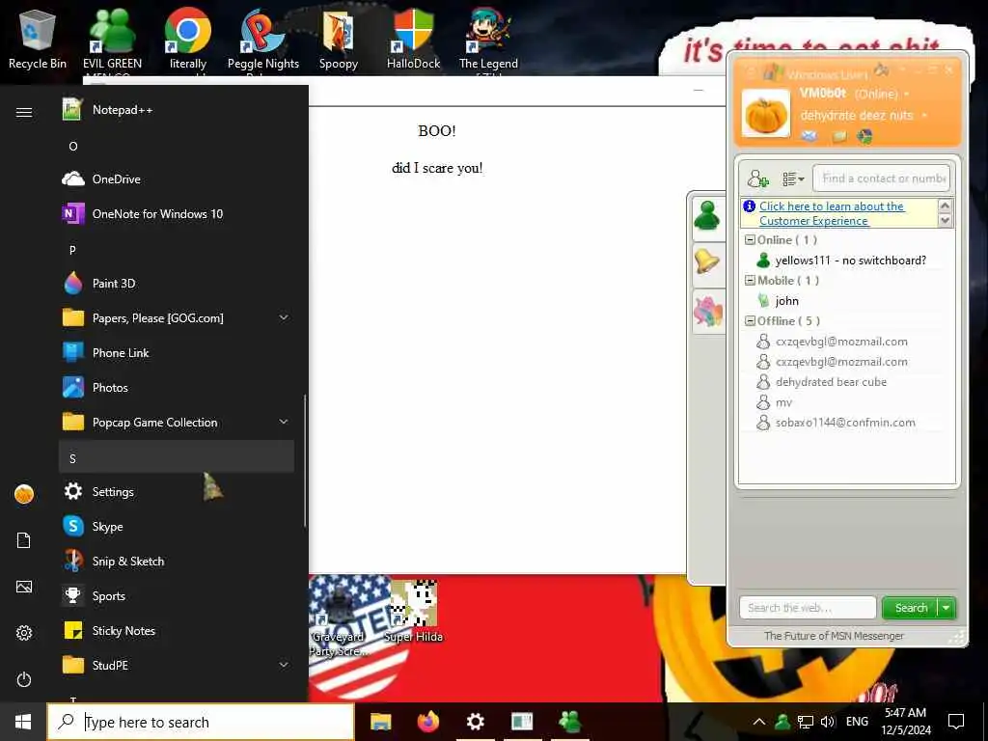Screen dimensions: 988x741
Task: Collapse the Offline contacts group
Action: (x=750, y=320)
